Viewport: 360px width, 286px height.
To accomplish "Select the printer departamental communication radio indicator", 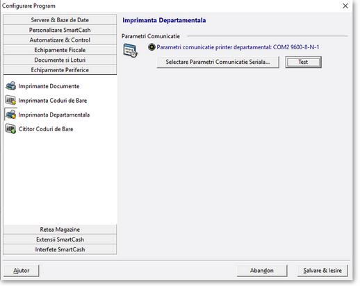I will (x=152, y=47).
